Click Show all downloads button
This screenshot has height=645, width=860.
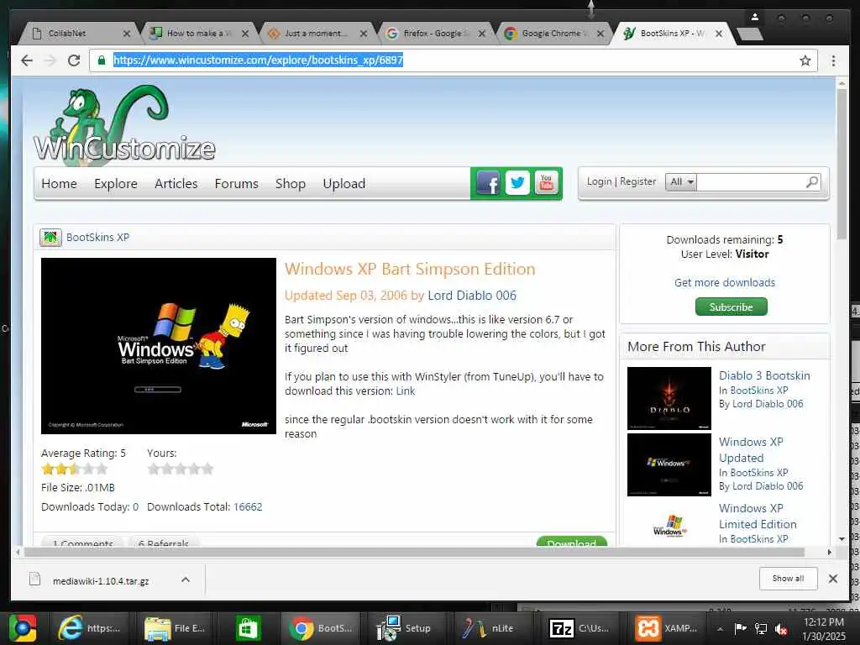click(788, 579)
